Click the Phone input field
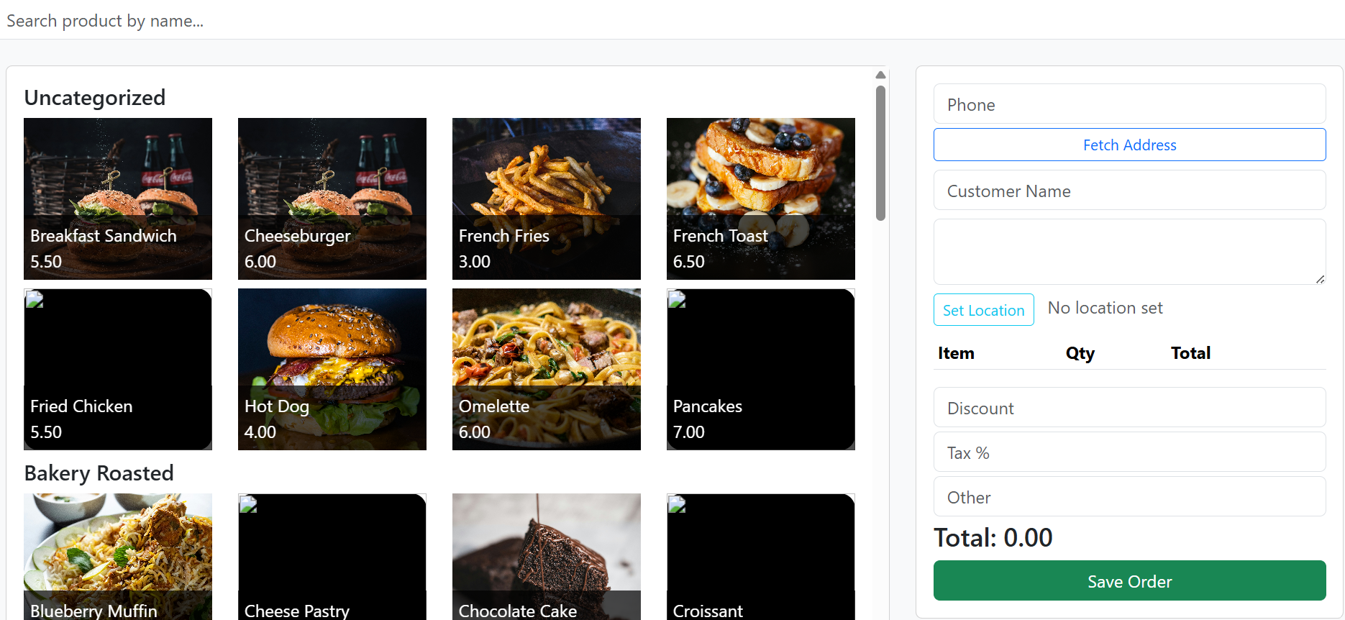The height and width of the screenshot is (620, 1345). pos(1129,104)
